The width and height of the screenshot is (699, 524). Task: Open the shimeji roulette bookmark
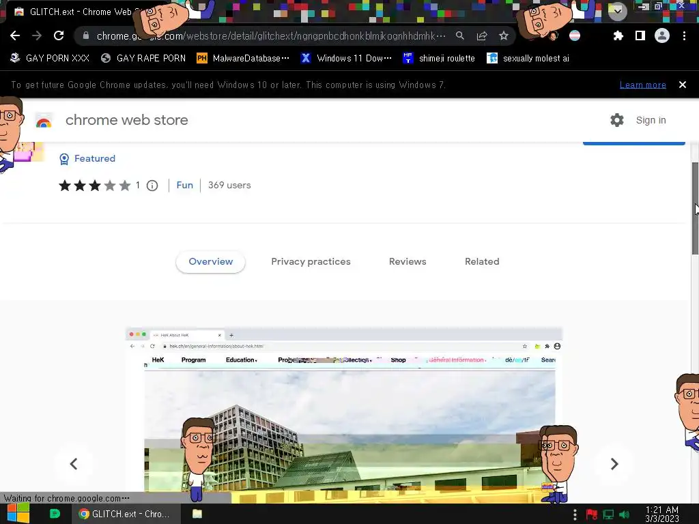pos(439,59)
